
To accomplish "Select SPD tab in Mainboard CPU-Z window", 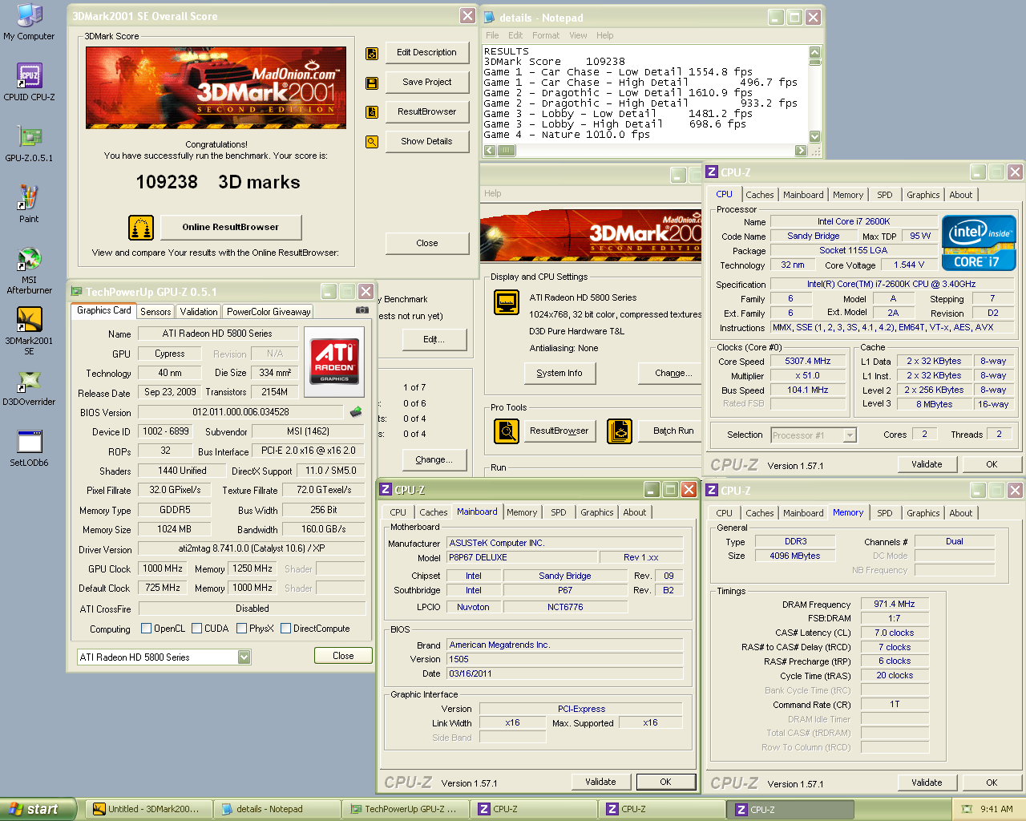I will (559, 512).
